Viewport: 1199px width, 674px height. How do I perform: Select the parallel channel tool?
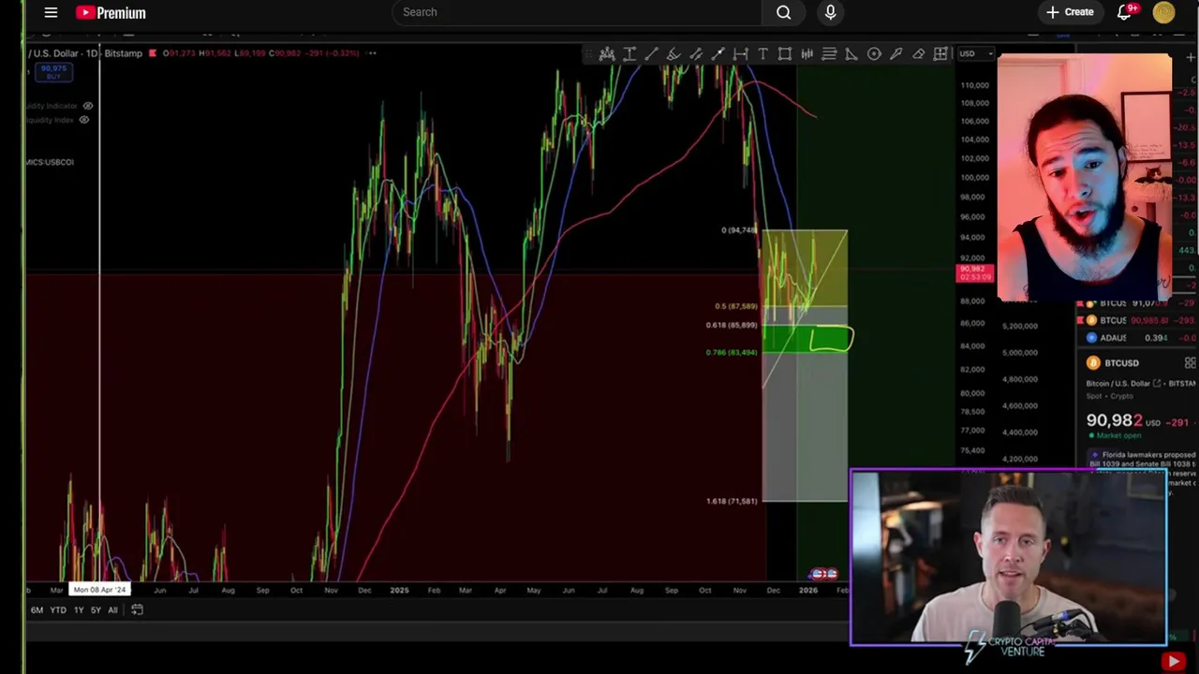(x=696, y=54)
